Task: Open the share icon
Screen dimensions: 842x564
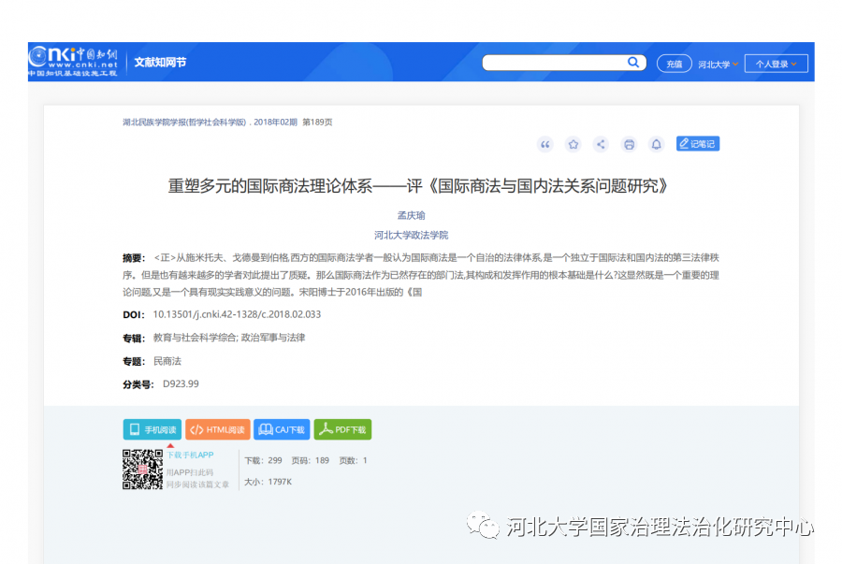Action: coord(602,144)
